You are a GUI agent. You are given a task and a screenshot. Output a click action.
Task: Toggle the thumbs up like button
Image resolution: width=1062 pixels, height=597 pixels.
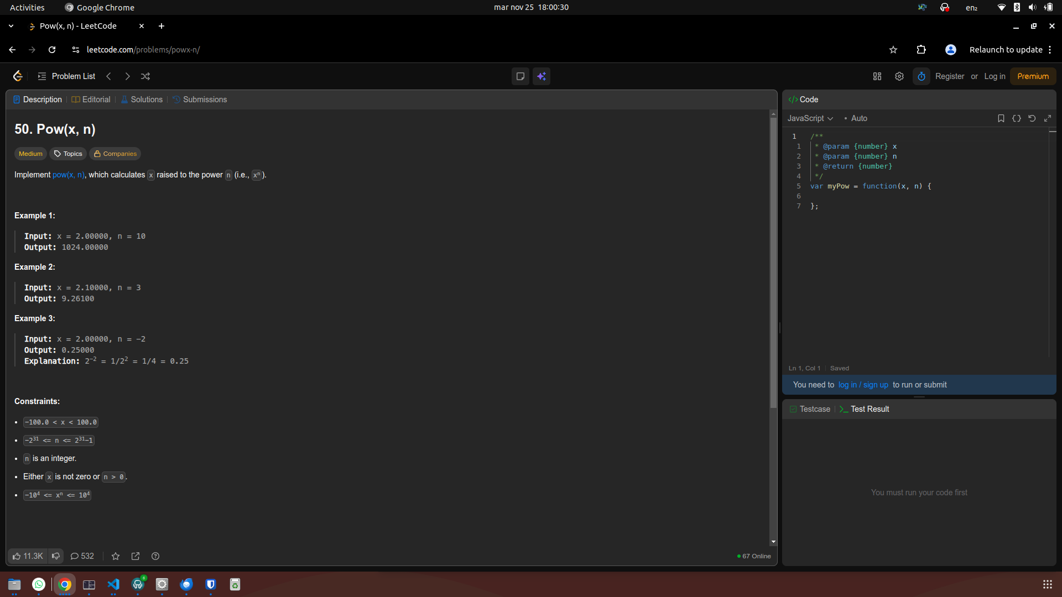(28, 556)
